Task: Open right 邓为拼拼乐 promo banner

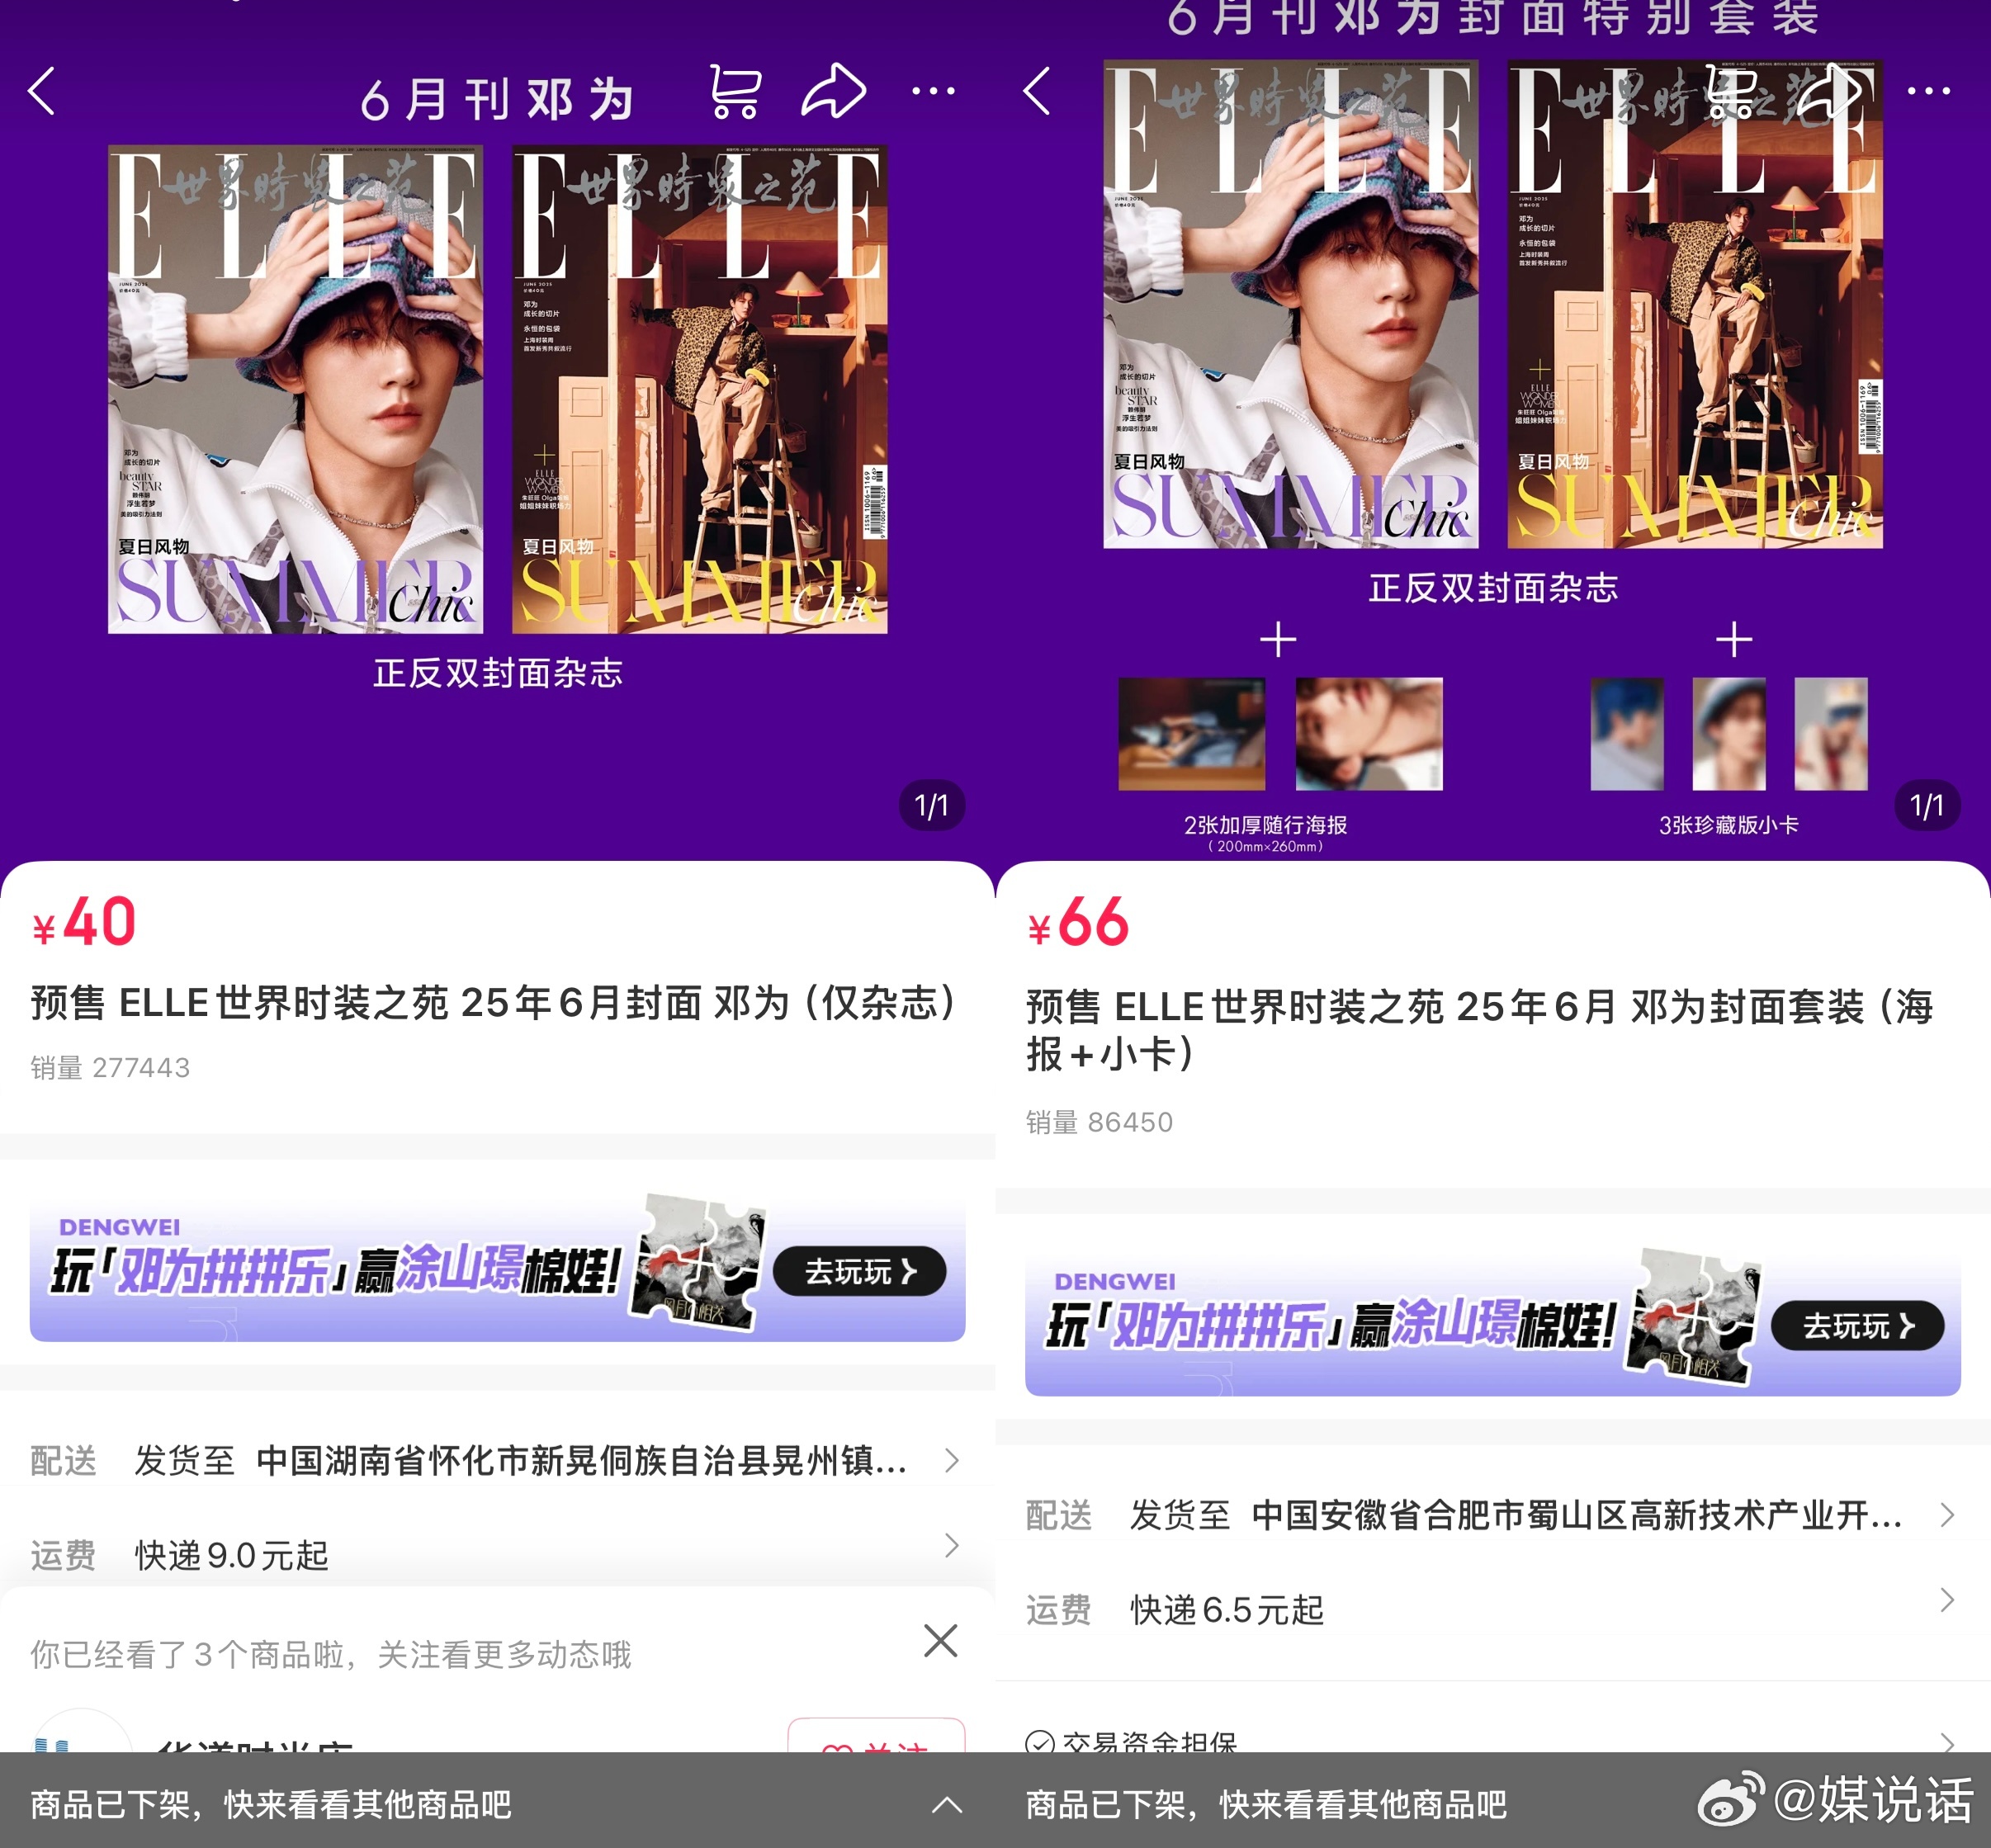Action: pyautogui.click(x=1493, y=1322)
